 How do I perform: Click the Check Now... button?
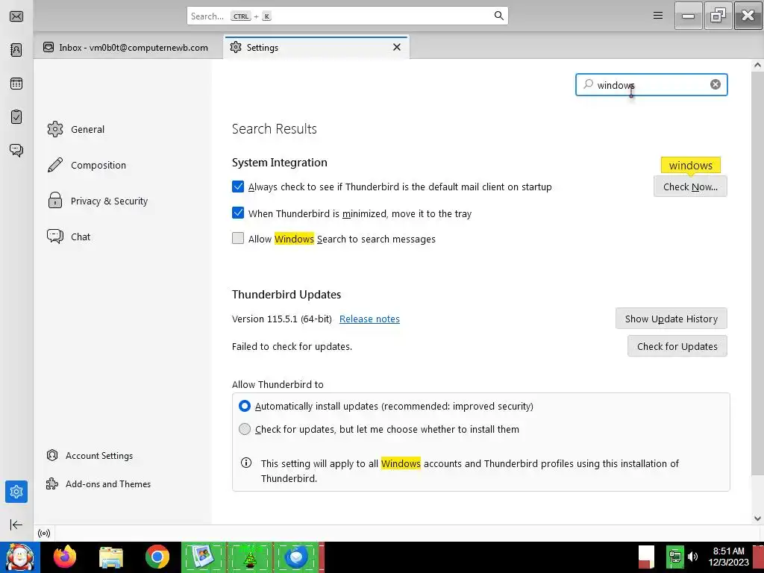pyautogui.click(x=690, y=187)
